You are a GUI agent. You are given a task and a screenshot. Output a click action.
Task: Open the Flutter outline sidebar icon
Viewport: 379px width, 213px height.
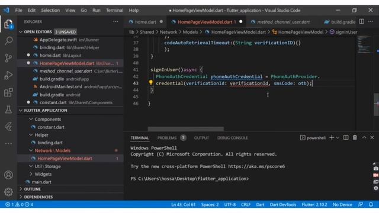coord(8,127)
